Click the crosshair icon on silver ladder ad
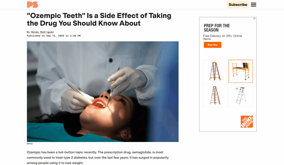This screenshot has width=284, height=165. click(x=237, y=88)
